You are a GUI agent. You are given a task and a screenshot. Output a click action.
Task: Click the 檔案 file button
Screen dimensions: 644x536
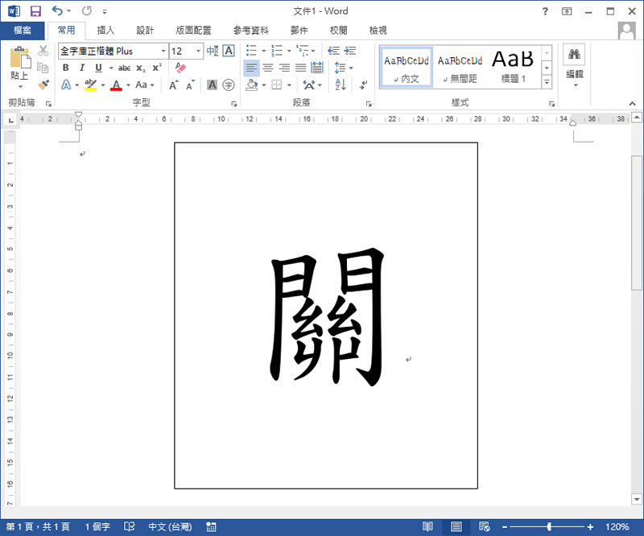click(x=23, y=31)
